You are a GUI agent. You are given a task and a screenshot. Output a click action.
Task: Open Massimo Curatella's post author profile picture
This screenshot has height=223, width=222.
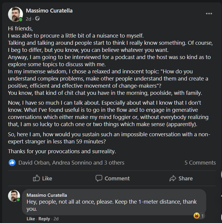15,14
